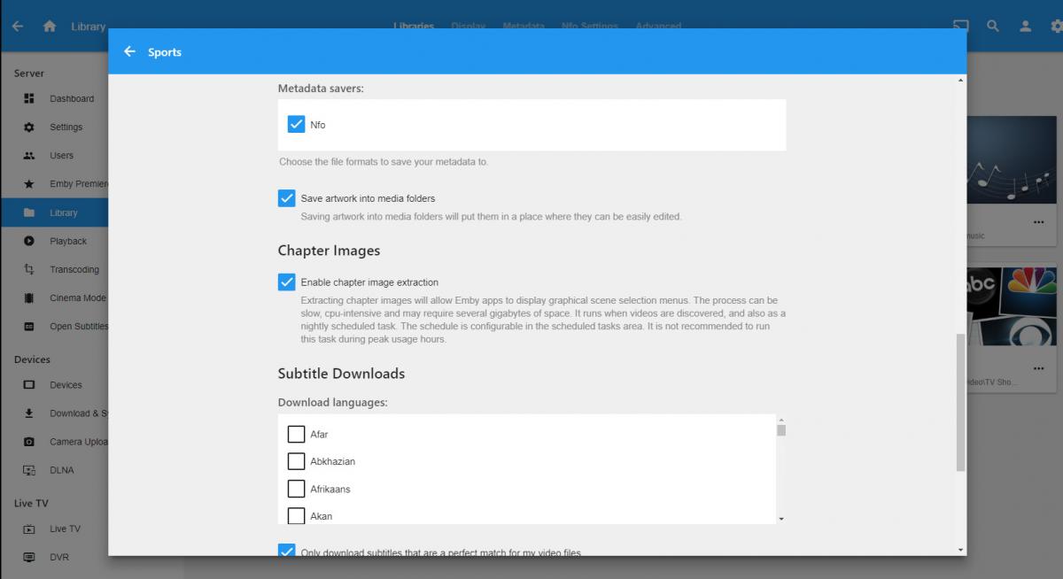Open the search icon in the header
Image resolution: width=1063 pixels, height=579 pixels.
[993, 27]
